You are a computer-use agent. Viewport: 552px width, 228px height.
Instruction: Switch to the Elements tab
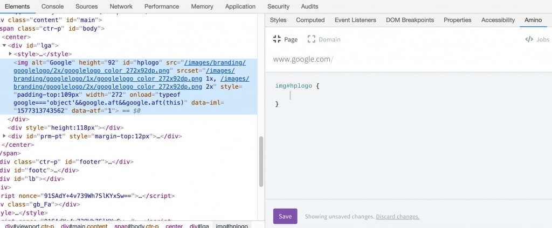(17, 6)
